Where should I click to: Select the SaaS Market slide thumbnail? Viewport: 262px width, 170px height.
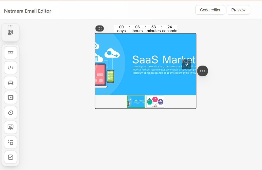tap(136, 102)
